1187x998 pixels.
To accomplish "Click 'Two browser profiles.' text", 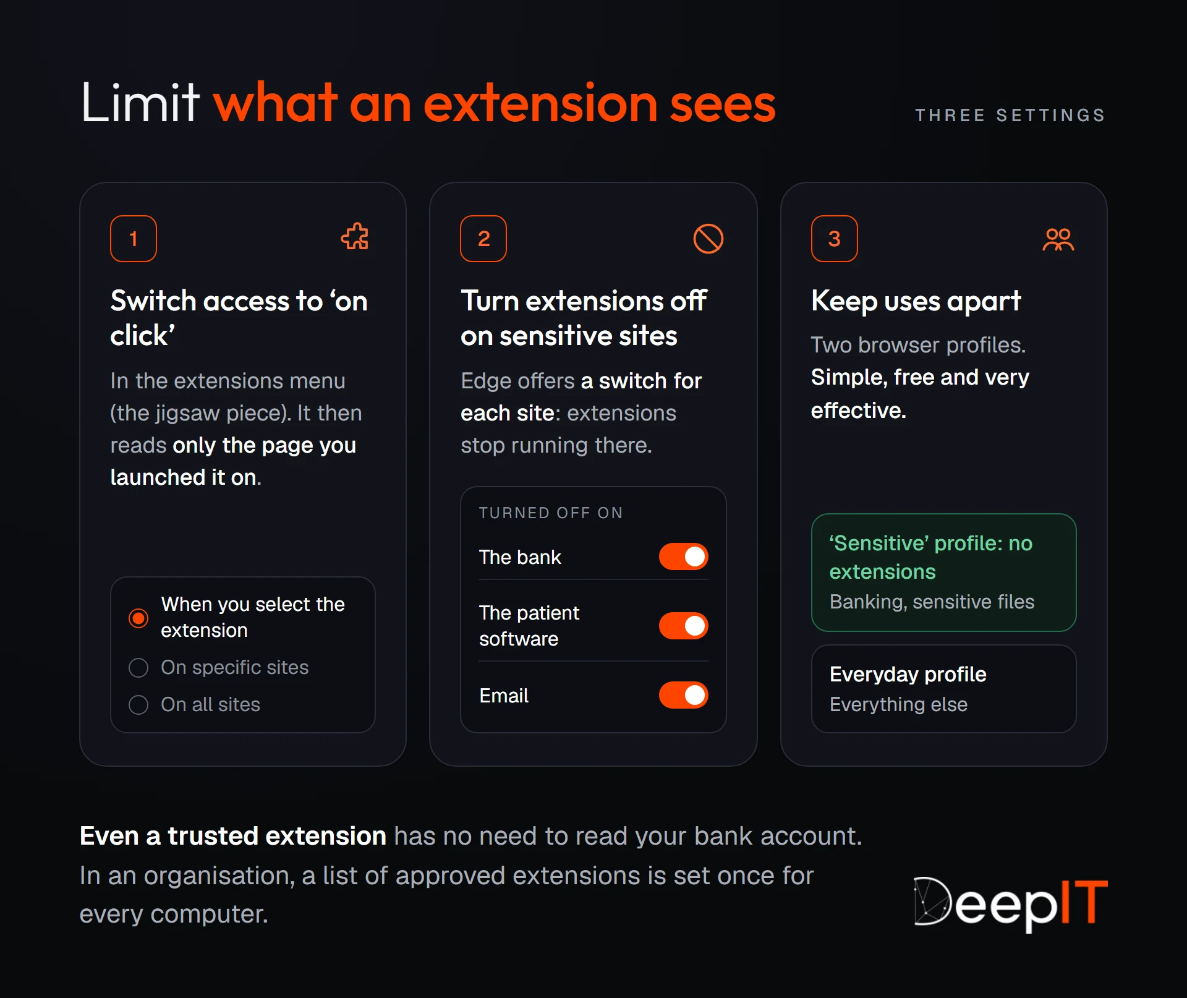I will [918, 345].
